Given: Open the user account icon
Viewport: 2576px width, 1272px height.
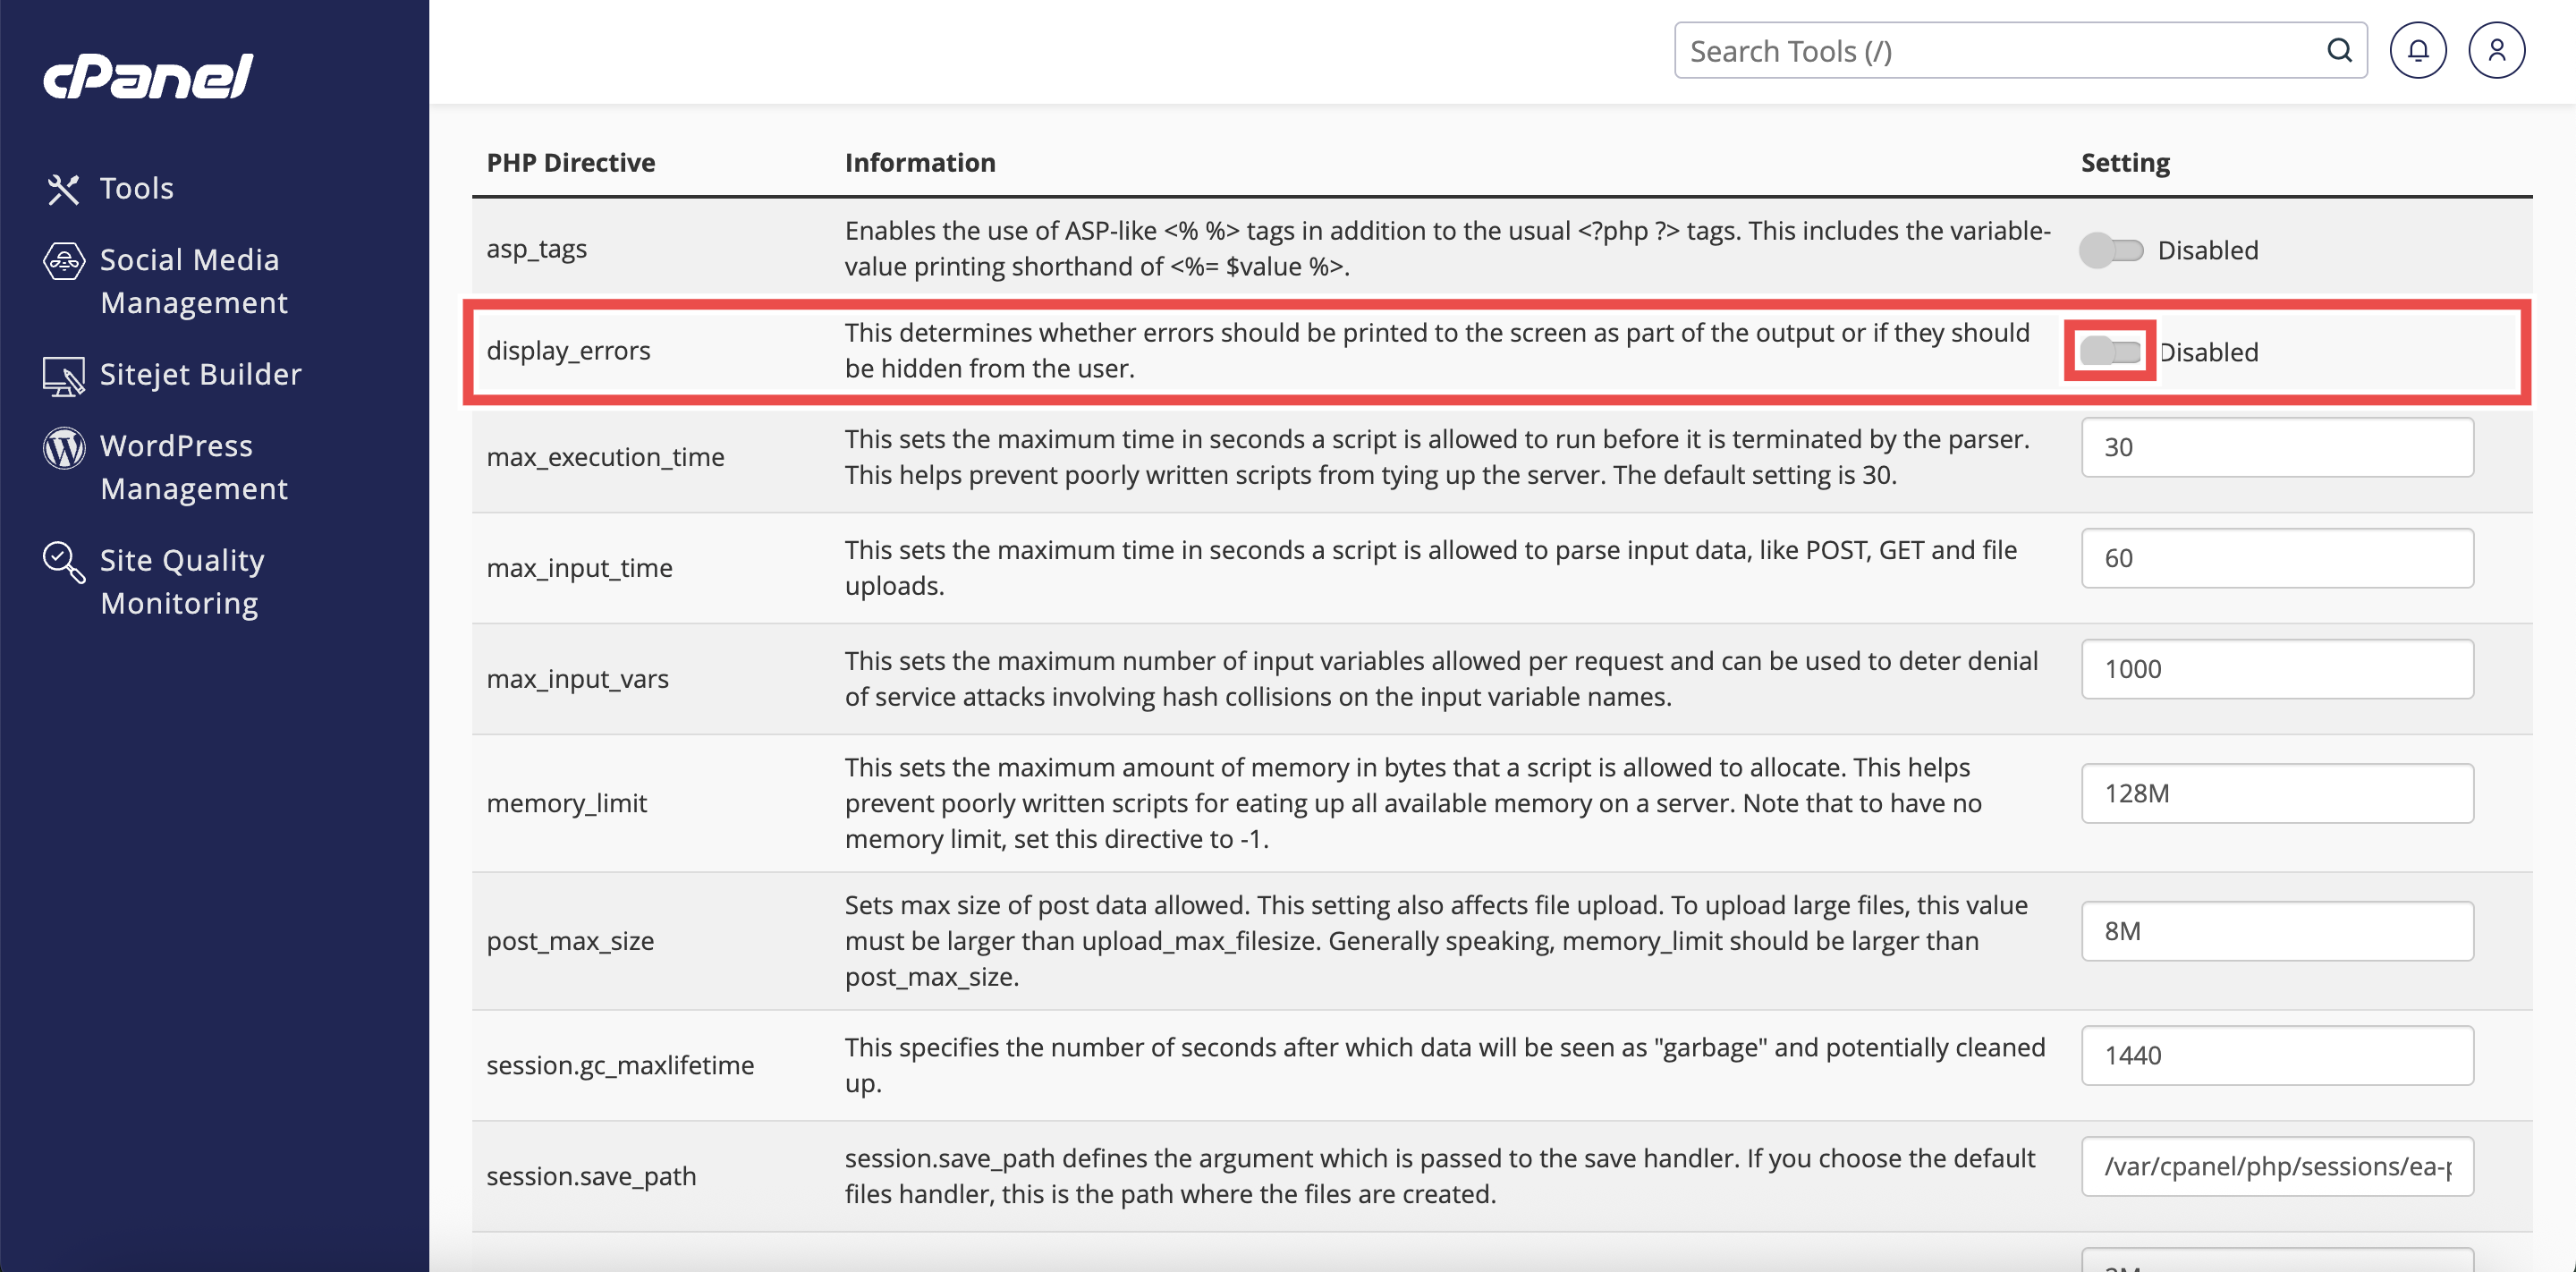Looking at the screenshot, I should 2496,51.
